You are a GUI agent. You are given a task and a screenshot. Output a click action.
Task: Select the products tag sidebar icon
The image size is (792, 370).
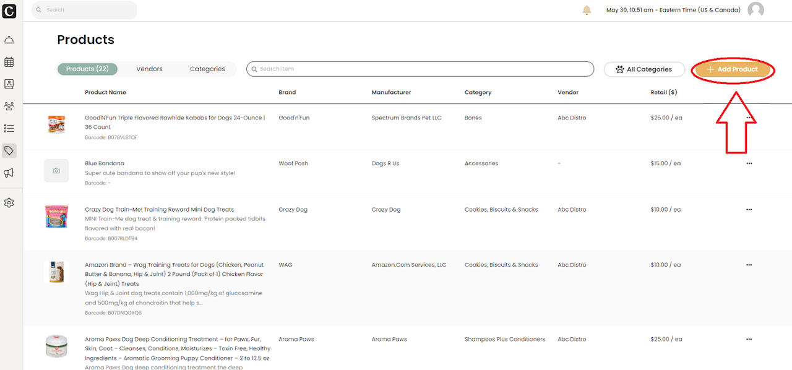pyautogui.click(x=9, y=150)
